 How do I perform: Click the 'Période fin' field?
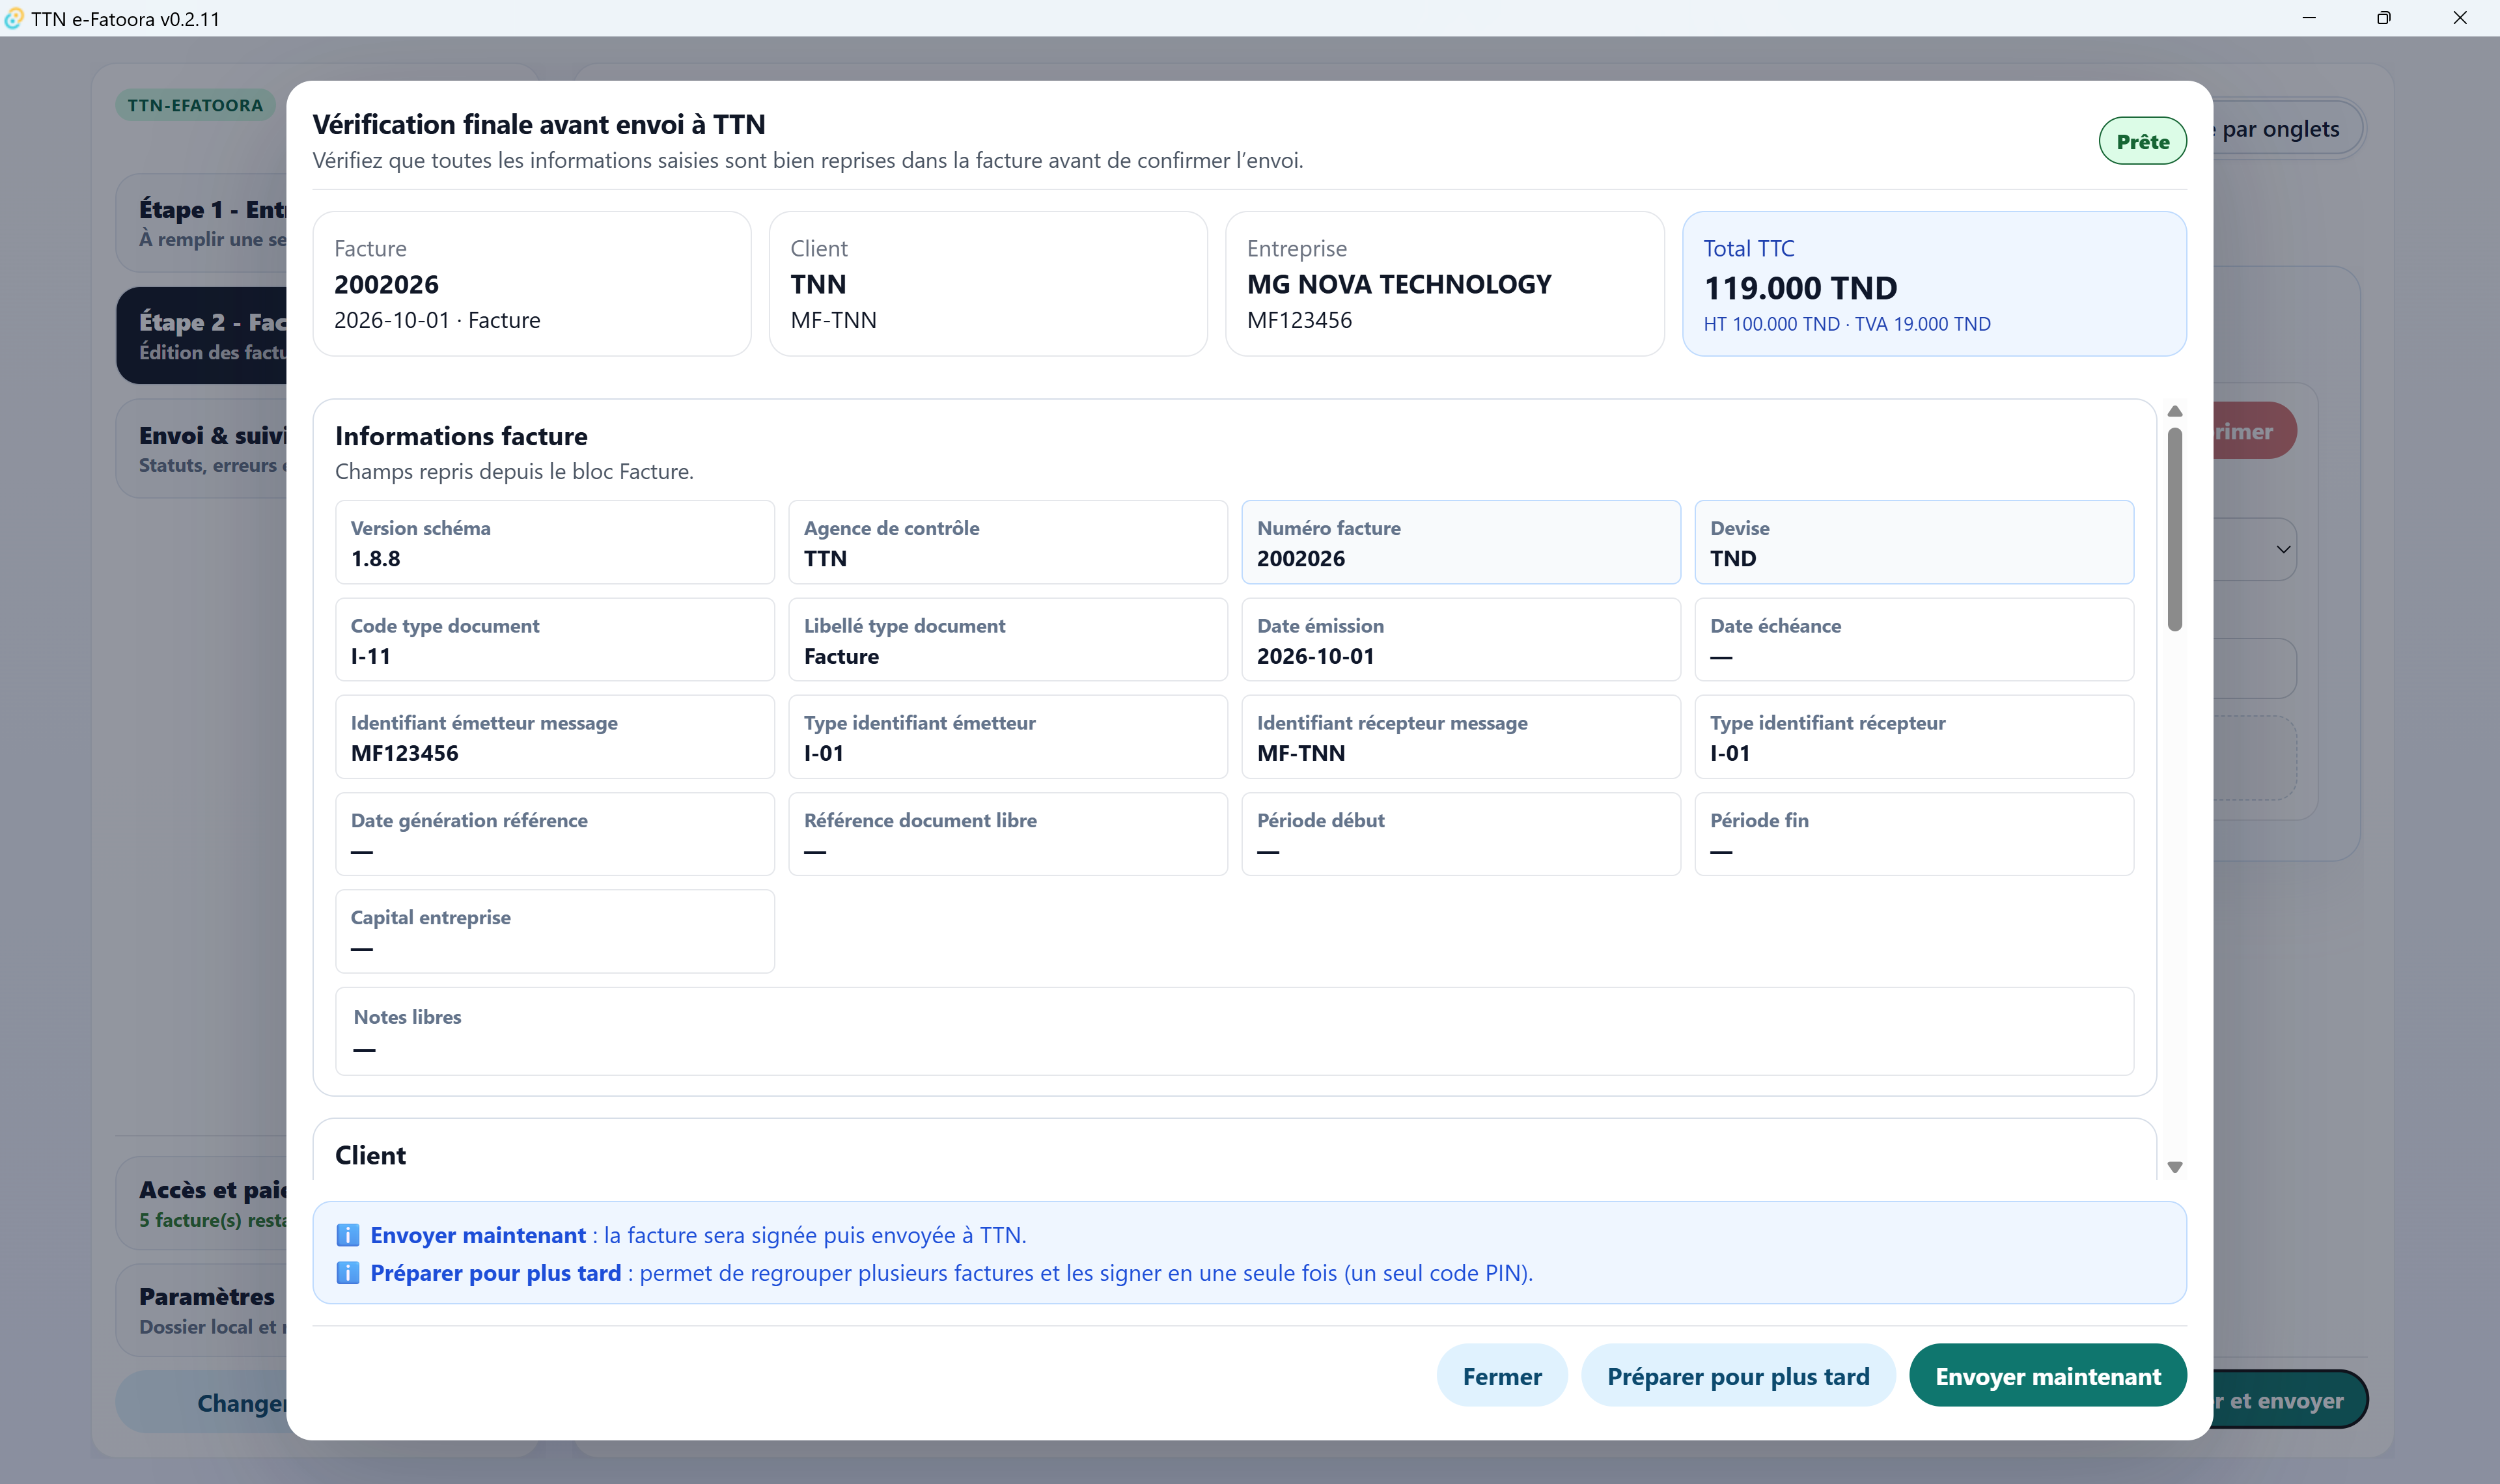coord(1914,834)
